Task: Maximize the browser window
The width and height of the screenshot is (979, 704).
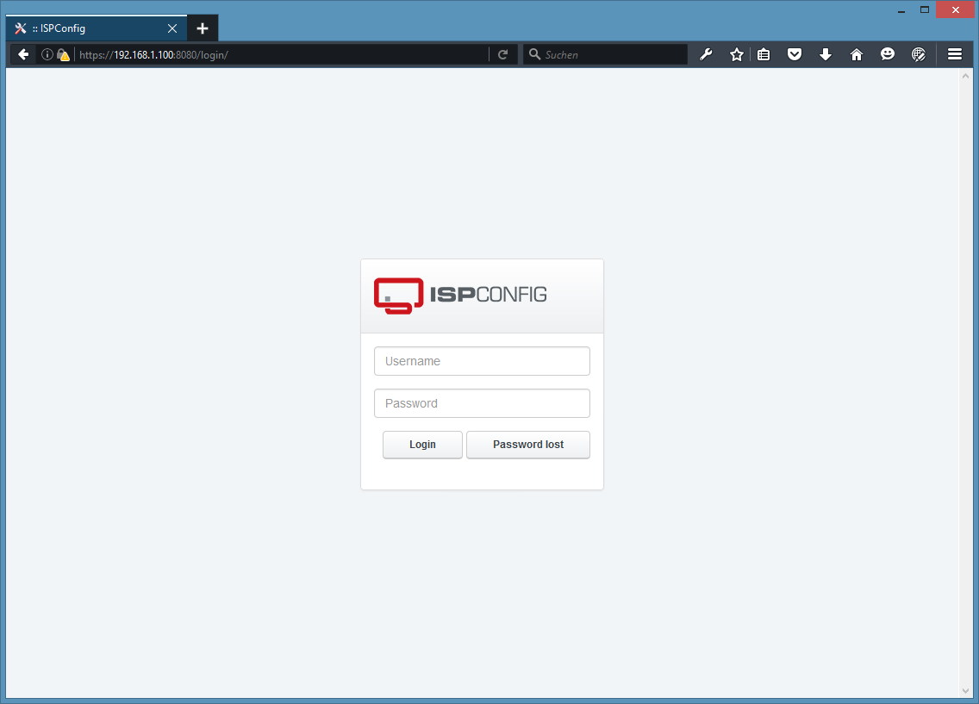Action: pos(925,10)
